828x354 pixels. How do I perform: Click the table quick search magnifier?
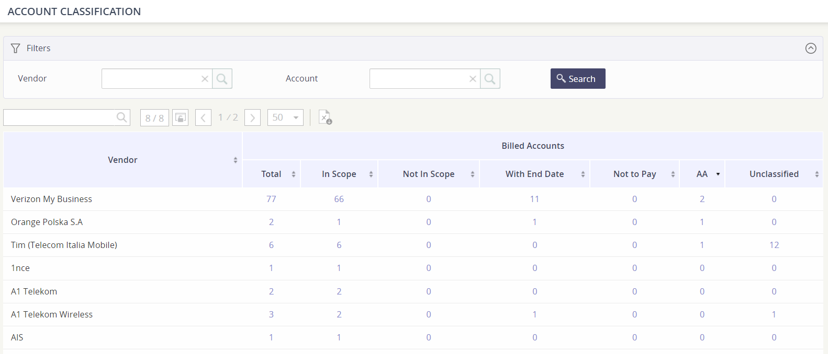click(121, 117)
